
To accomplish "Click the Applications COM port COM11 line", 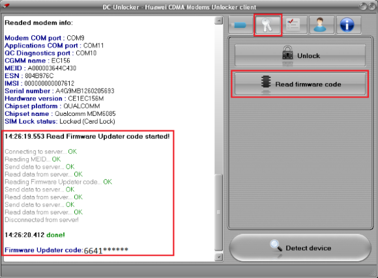I will (x=54, y=46).
